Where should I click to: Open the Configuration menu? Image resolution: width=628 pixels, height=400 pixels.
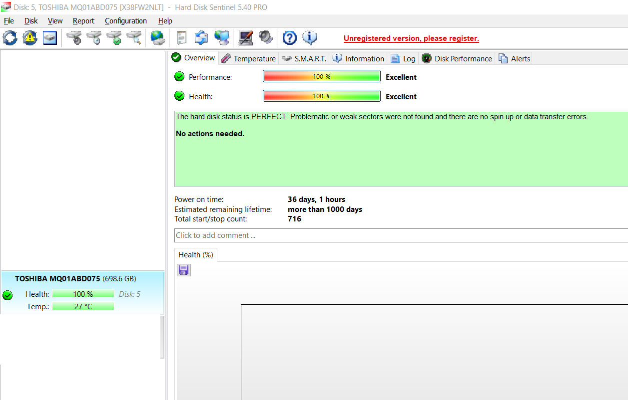tap(126, 21)
